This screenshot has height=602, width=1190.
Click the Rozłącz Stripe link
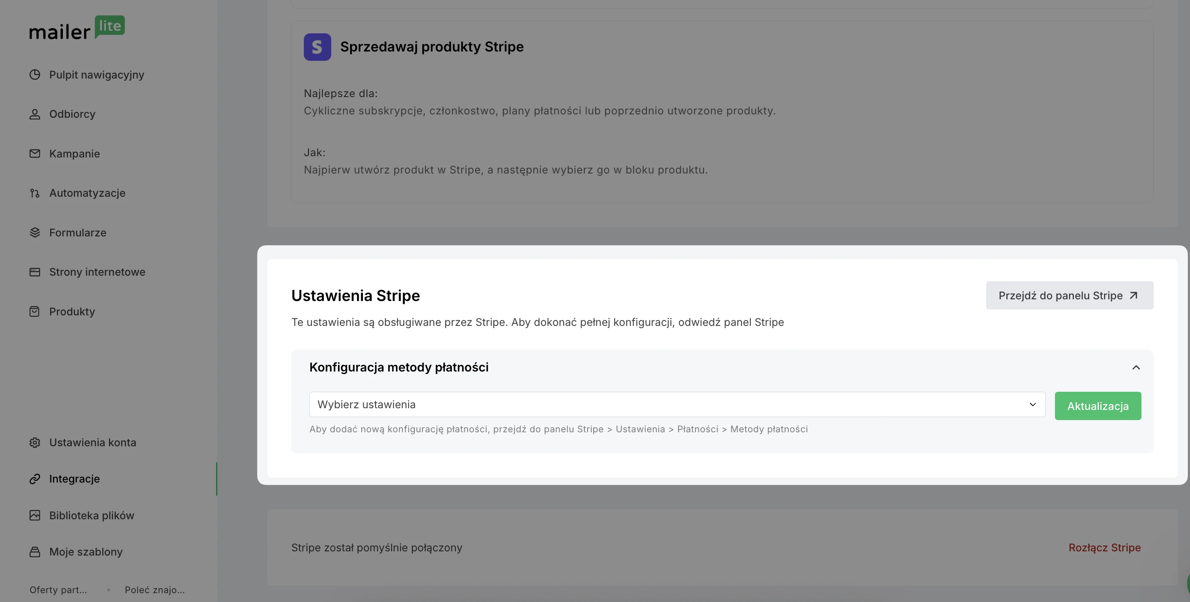(x=1104, y=548)
